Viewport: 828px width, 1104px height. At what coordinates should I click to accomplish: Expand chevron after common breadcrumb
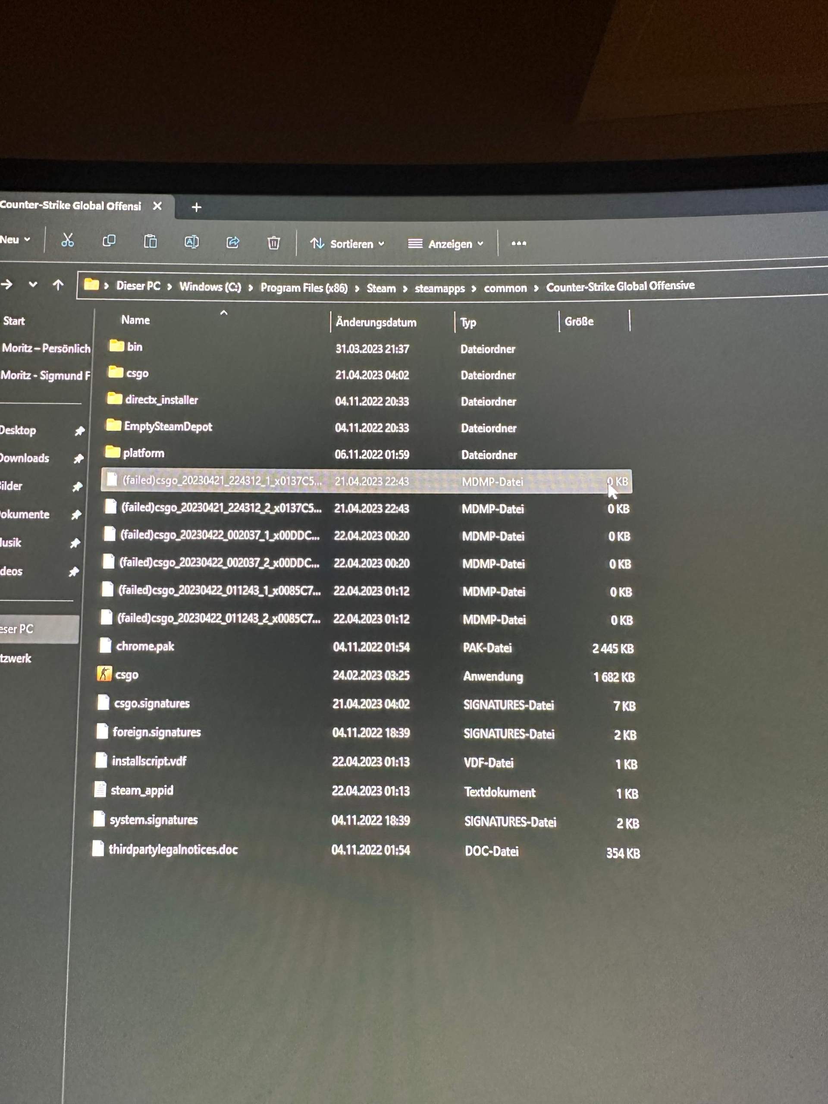[536, 288]
